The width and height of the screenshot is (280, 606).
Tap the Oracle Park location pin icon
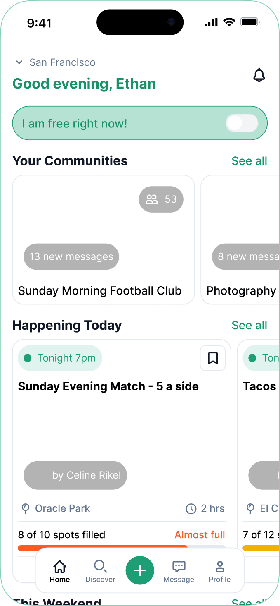pyautogui.click(x=26, y=508)
